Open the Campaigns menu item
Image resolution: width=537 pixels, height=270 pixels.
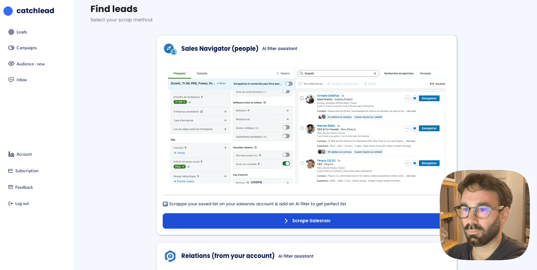click(23, 48)
